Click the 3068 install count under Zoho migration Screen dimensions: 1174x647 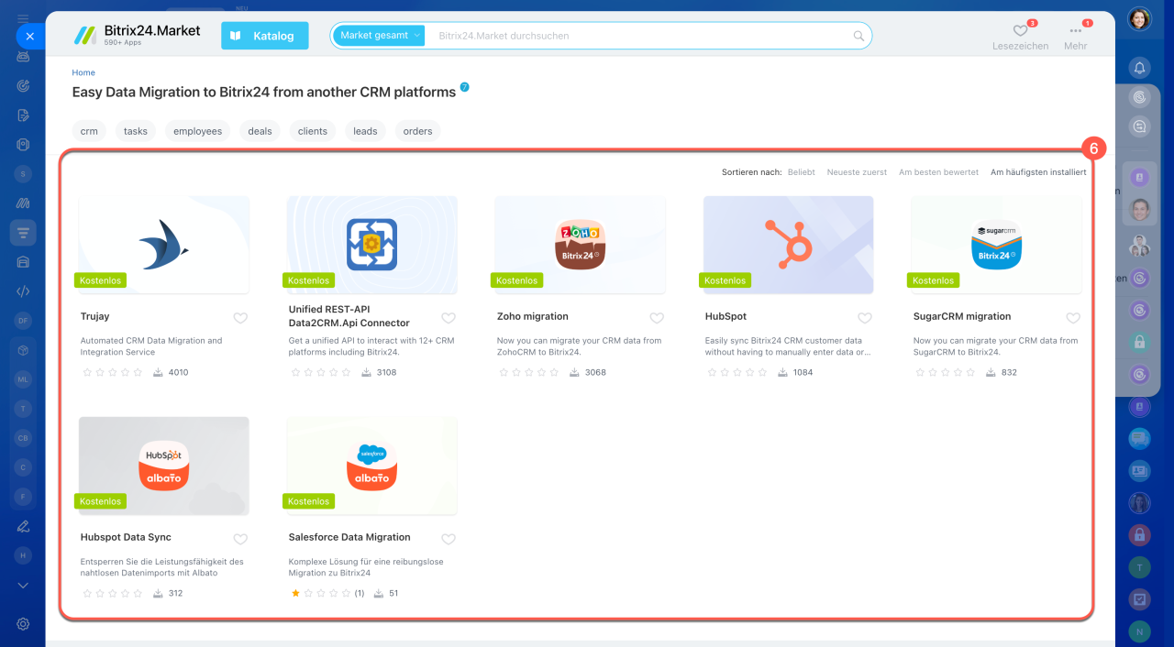[x=595, y=372]
